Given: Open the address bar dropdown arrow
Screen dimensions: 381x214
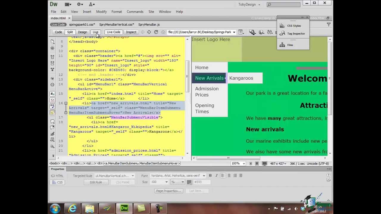Looking at the screenshot, I should click(x=234, y=32).
